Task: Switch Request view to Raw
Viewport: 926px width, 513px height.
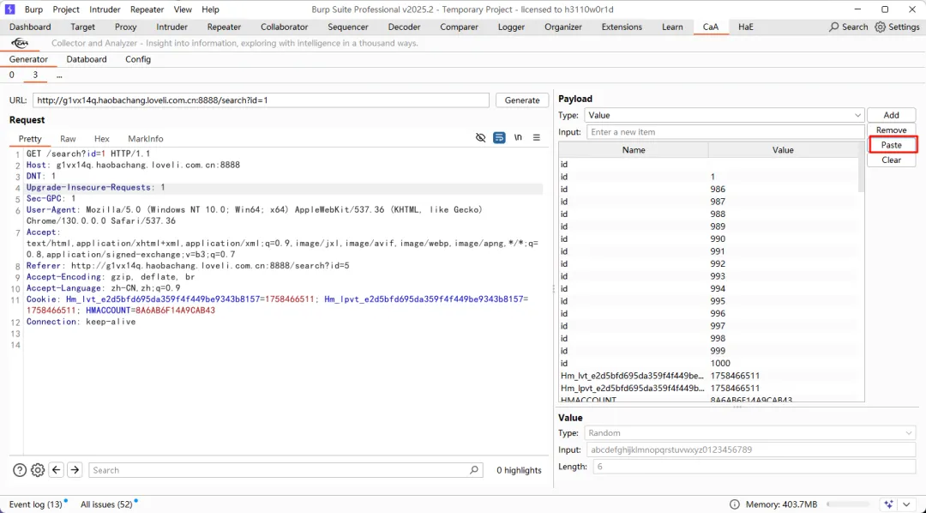Action: (x=68, y=138)
